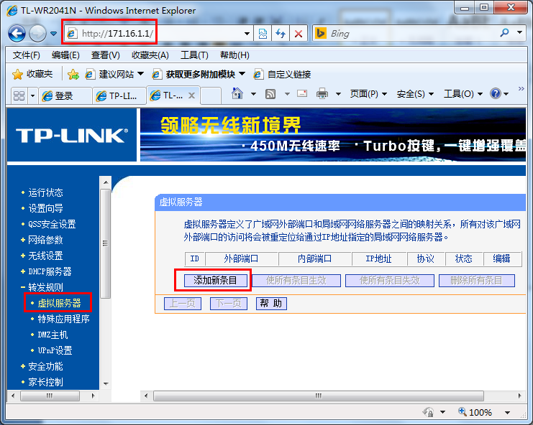Open the 工具(T) menu
The height and width of the screenshot is (425, 533).
[194, 55]
